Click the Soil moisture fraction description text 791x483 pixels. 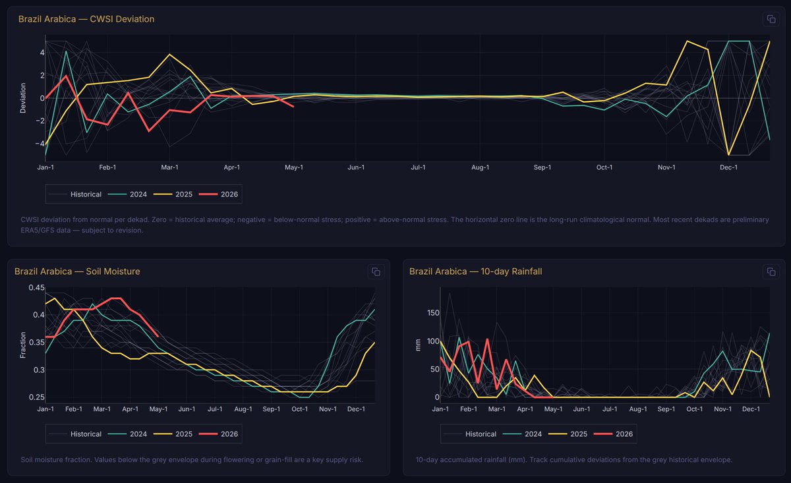click(192, 459)
